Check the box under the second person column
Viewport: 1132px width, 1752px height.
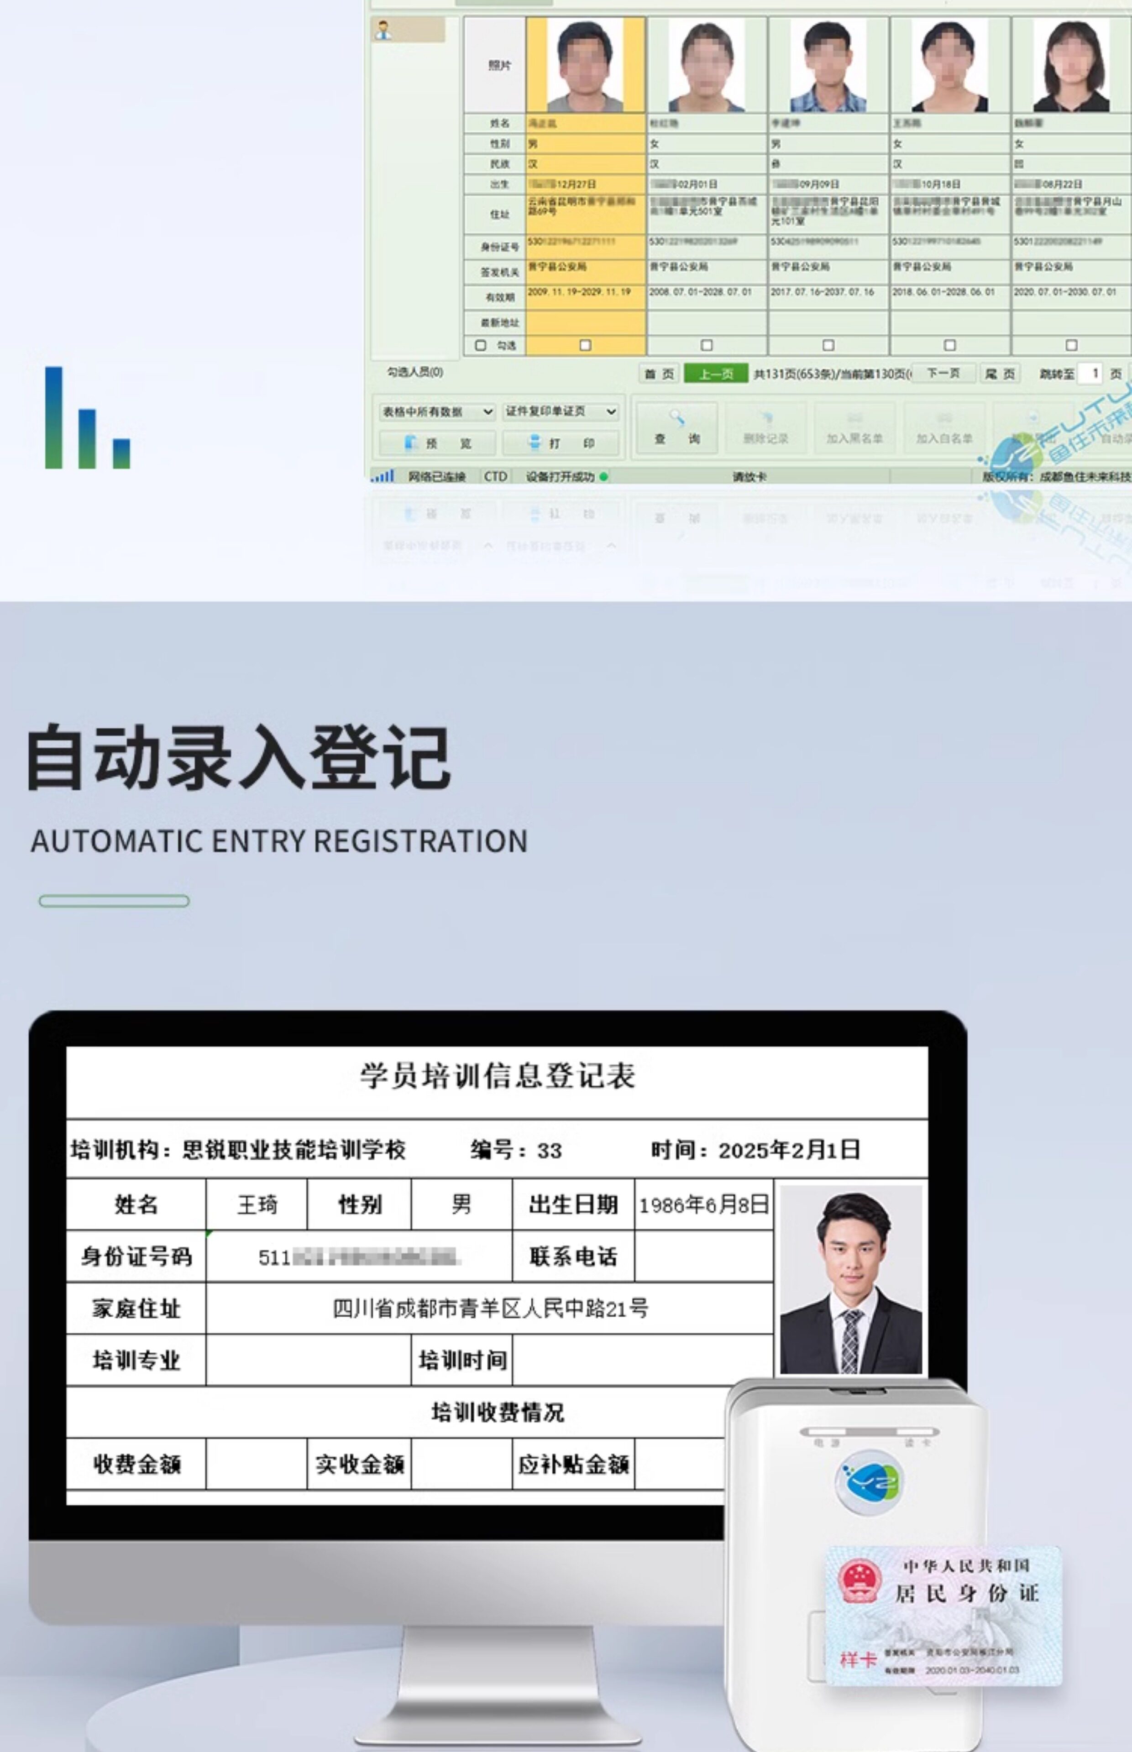pos(707,345)
